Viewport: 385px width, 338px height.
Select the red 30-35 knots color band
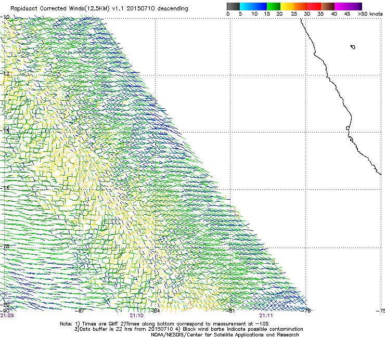tap(314, 6)
